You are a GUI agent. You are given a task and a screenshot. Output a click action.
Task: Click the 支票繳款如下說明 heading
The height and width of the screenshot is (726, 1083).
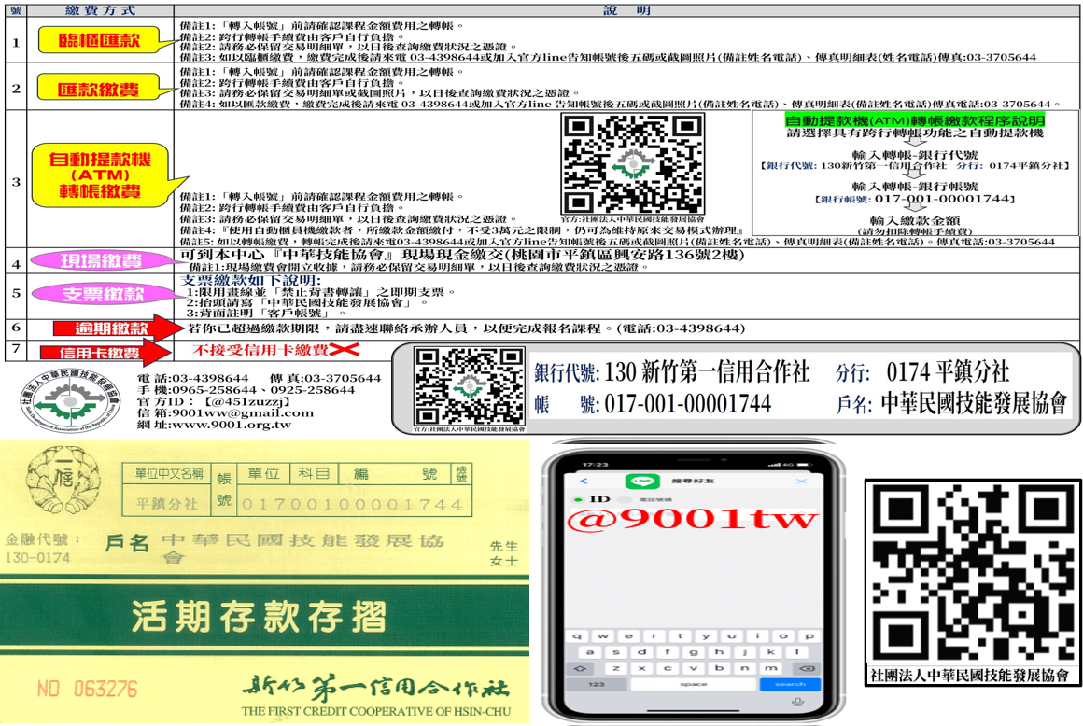pyautogui.click(x=251, y=280)
